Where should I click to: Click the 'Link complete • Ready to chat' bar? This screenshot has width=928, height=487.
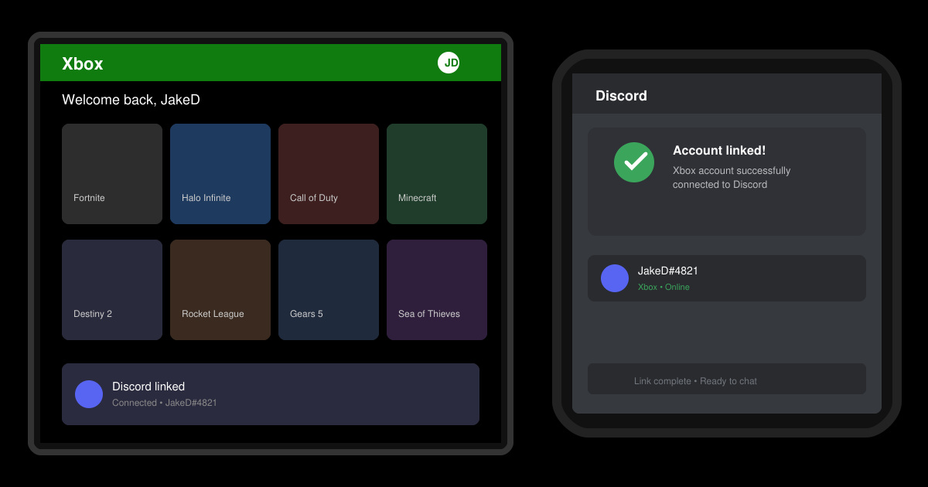(727, 379)
